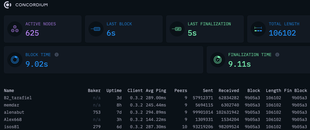Open the Block Time info icon
Image resolution: width=310 pixels, height=130 pixels.
point(57,55)
